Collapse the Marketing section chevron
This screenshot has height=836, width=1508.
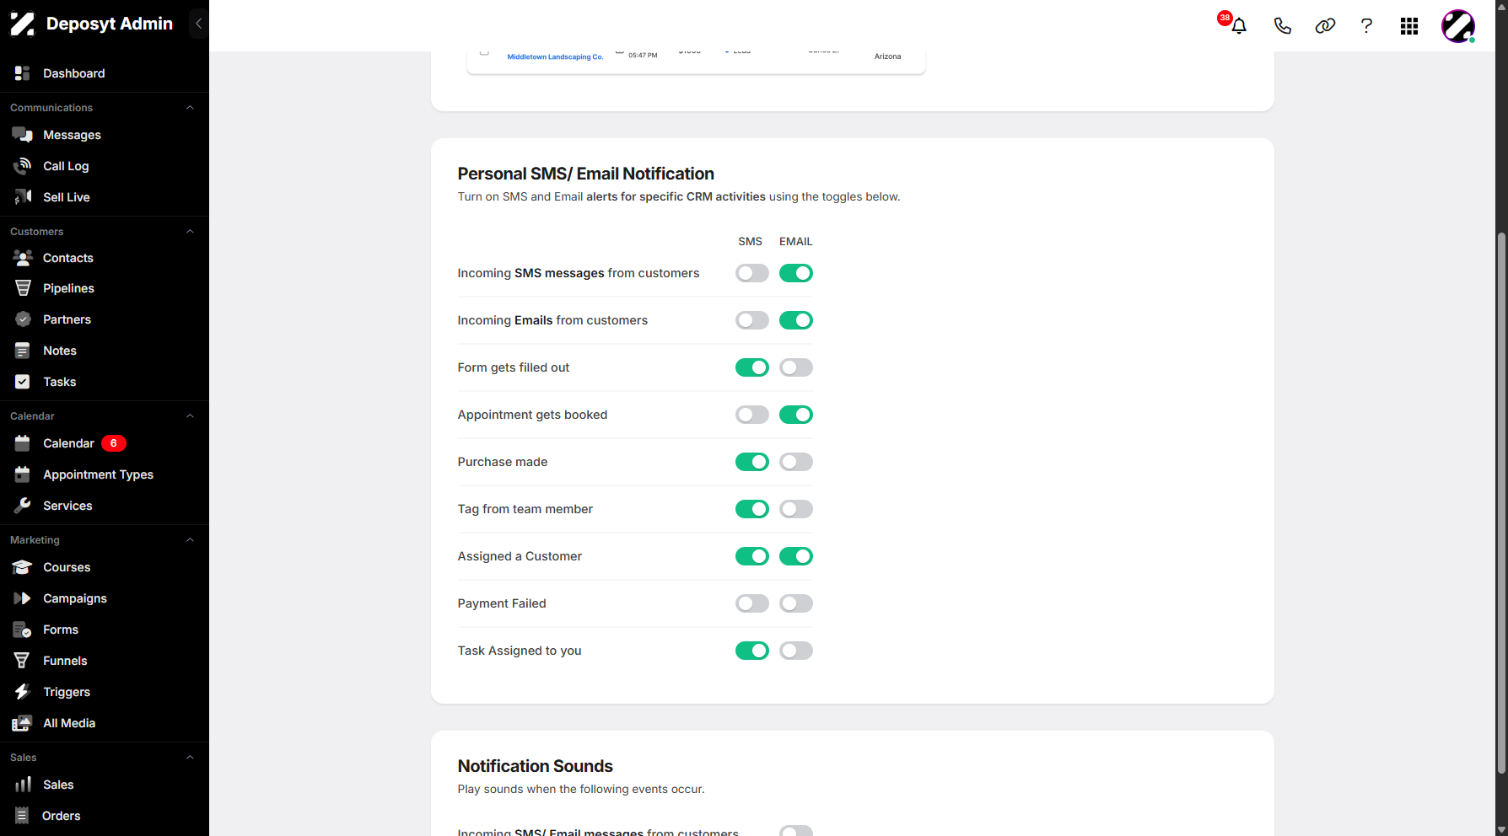[x=190, y=540]
